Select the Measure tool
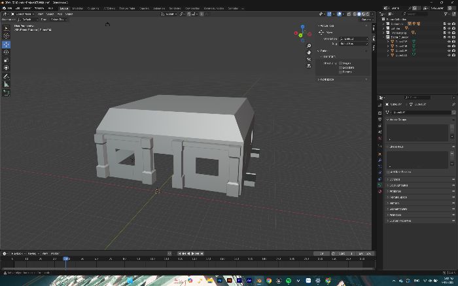 (x=6, y=84)
